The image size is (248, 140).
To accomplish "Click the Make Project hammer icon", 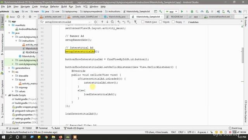I will [x=161, y=11].
